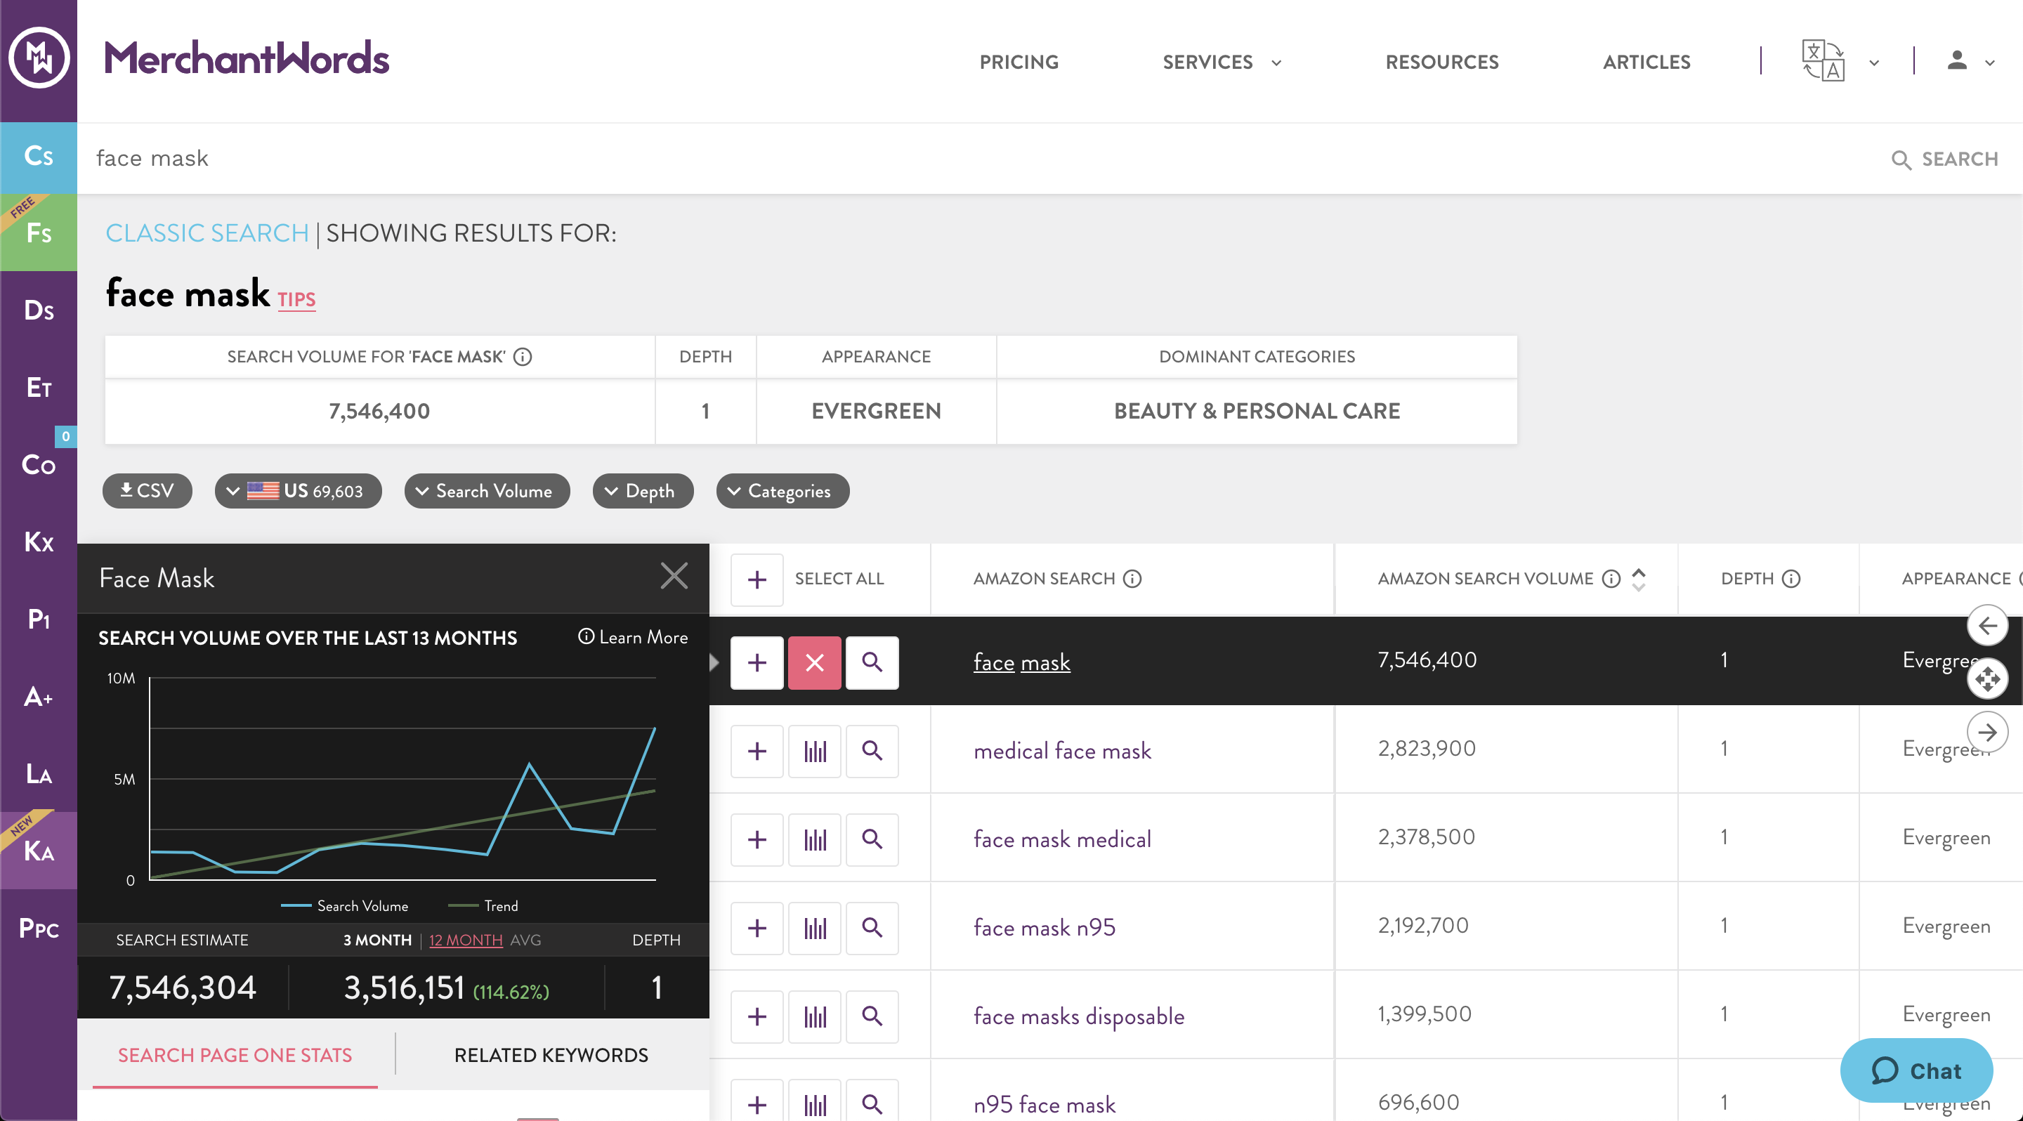This screenshot has width=2023, height=1121.
Task: Close the Face Mask chart panel
Action: (674, 576)
